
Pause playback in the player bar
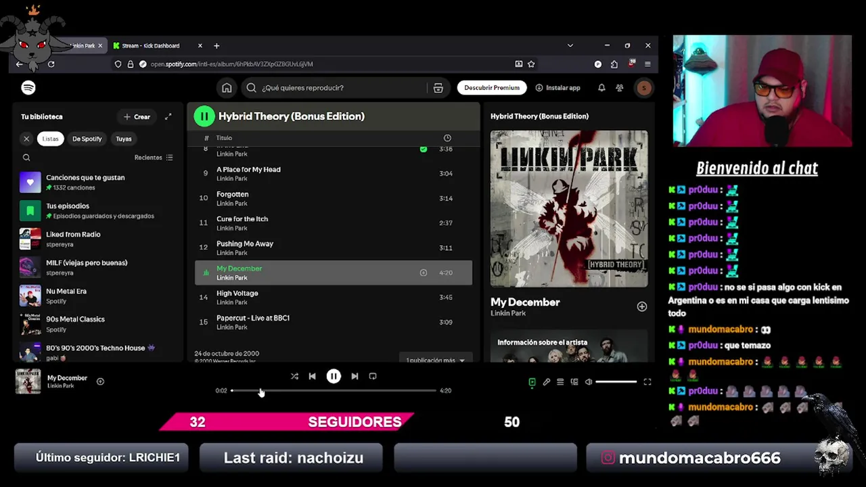coord(334,376)
